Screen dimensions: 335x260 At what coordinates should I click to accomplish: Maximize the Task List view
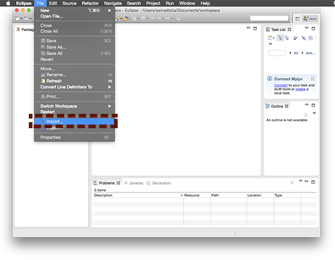pyautogui.click(x=313, y=28)
